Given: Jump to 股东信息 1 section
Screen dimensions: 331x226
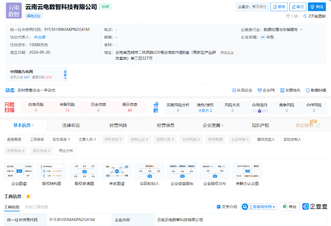Looking at the screenshot, I should 61,139.
